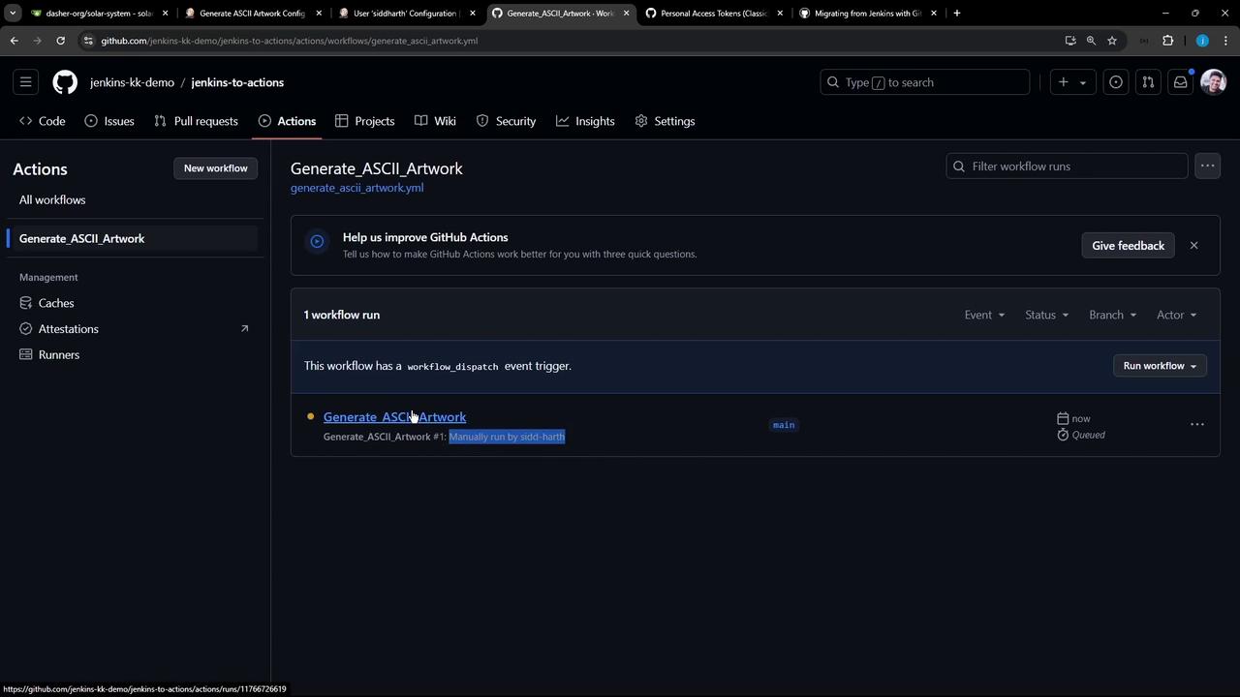
Task: Open a new browser tab
Action: pyautogui.click(x=957, y=14)
